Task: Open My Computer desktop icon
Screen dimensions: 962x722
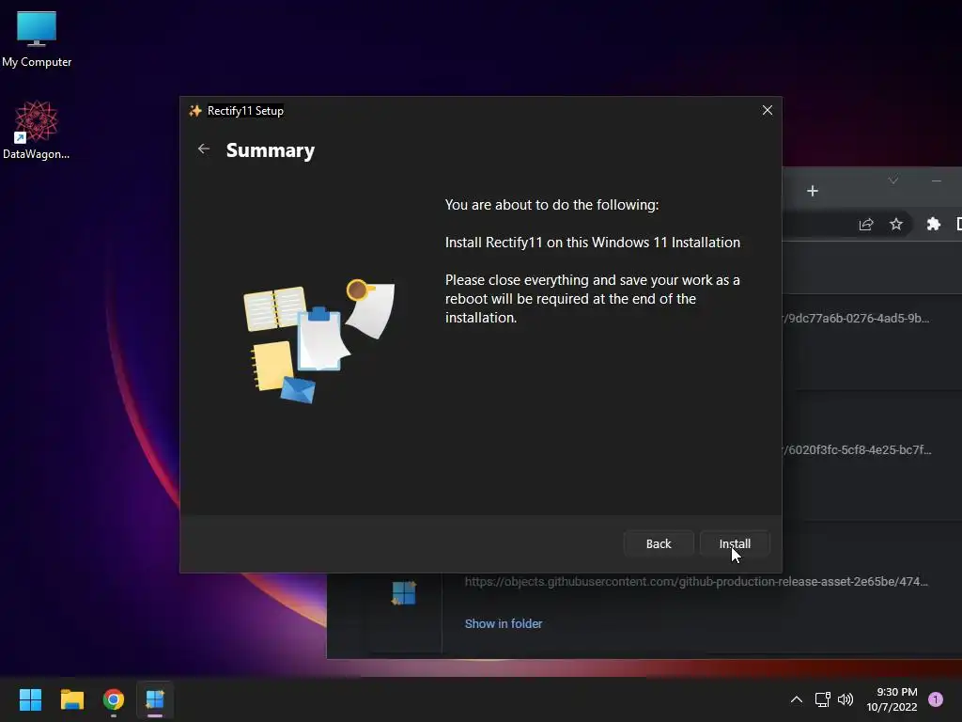Action: [x=37, y=39]
